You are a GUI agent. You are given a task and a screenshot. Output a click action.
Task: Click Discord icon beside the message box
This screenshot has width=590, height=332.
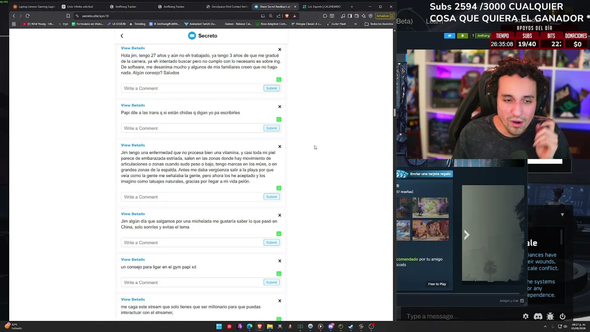pyautogui.click(x=538, y=316)
